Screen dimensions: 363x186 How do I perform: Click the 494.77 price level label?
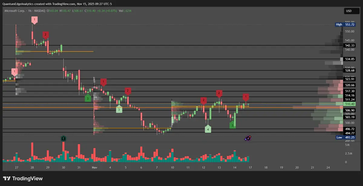(x=350, y=133)
